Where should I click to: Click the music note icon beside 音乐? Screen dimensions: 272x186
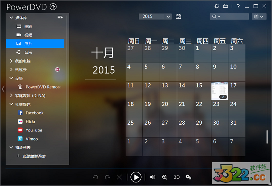[x=18, y=52]
